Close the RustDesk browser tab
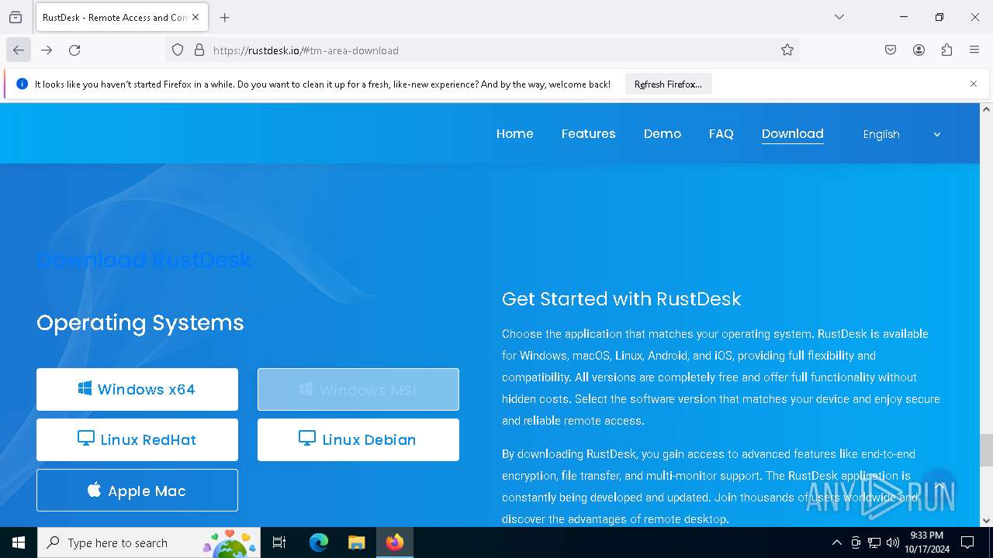Image resolution: width=993 pixels, height=558 pixels. pos(195,17)
